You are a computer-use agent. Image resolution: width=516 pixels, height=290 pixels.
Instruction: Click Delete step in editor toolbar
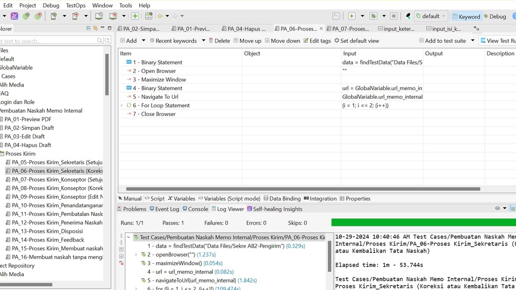pos(219,41)
